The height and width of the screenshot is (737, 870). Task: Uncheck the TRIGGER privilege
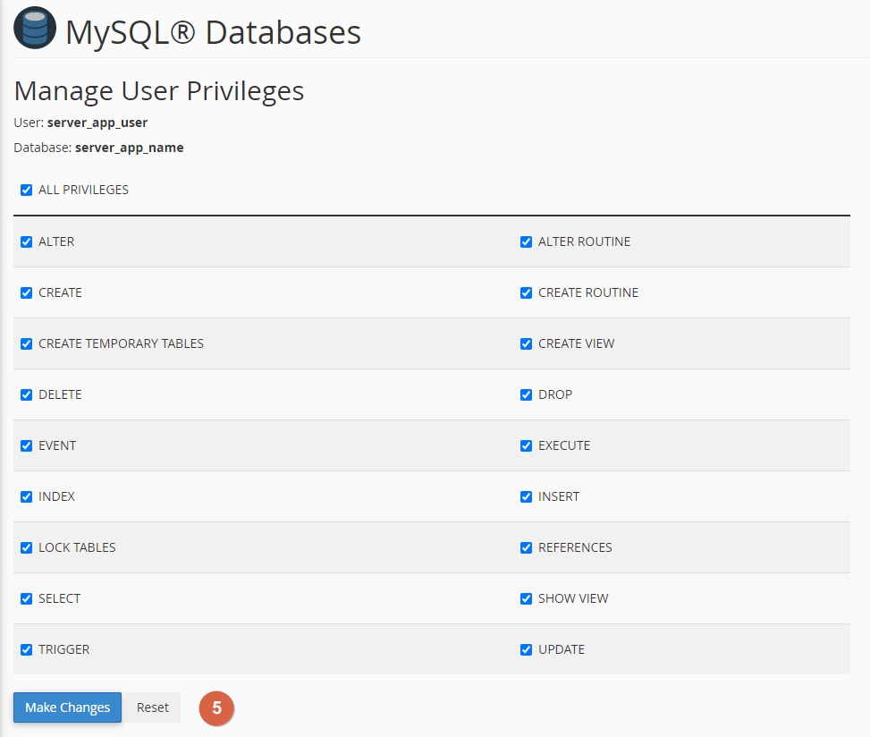[x=27, y=649]
